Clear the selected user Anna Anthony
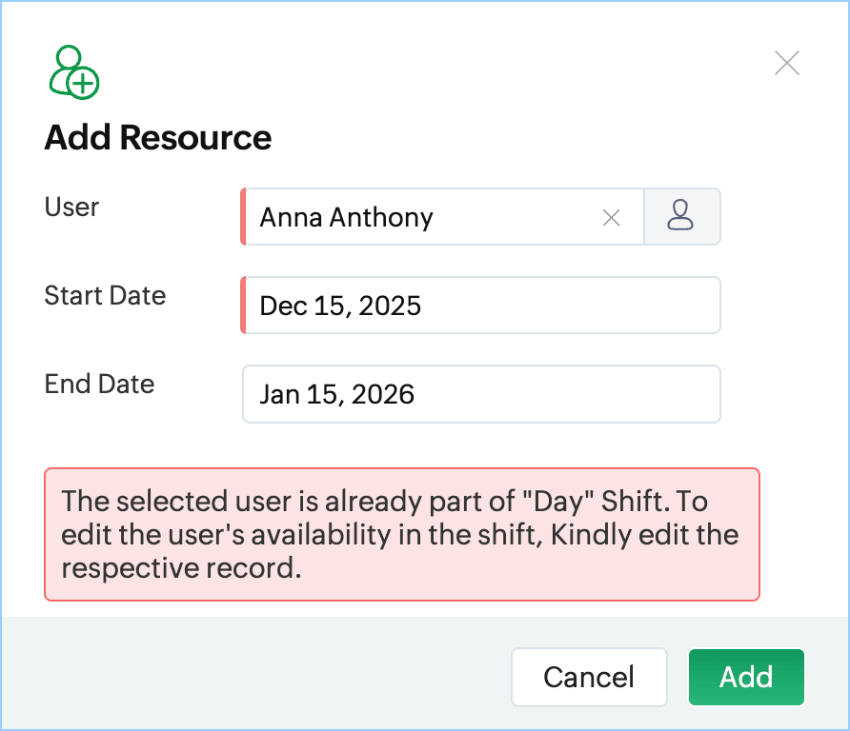This screenshot has height=731, width=850. click(612, 218)
